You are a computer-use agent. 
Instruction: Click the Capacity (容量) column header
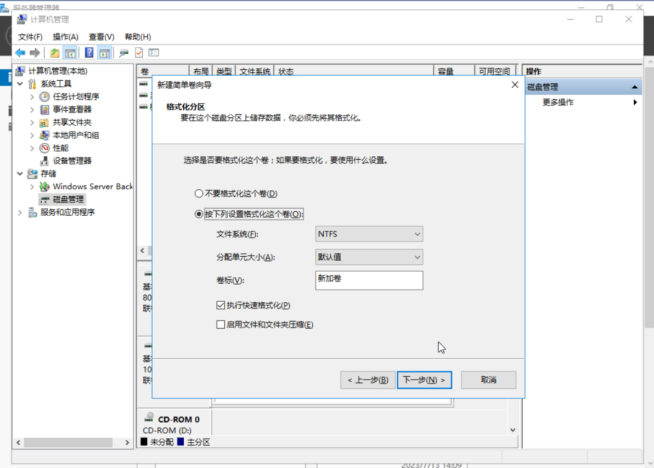click(x=454, y=71)
